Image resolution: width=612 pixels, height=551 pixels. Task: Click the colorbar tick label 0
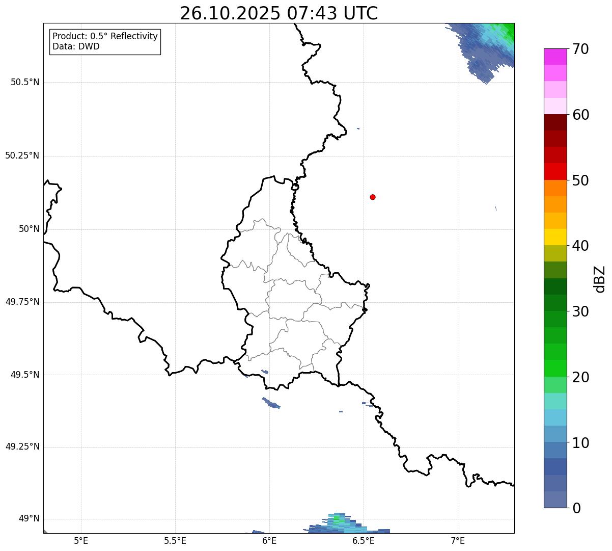click(576, 508)
